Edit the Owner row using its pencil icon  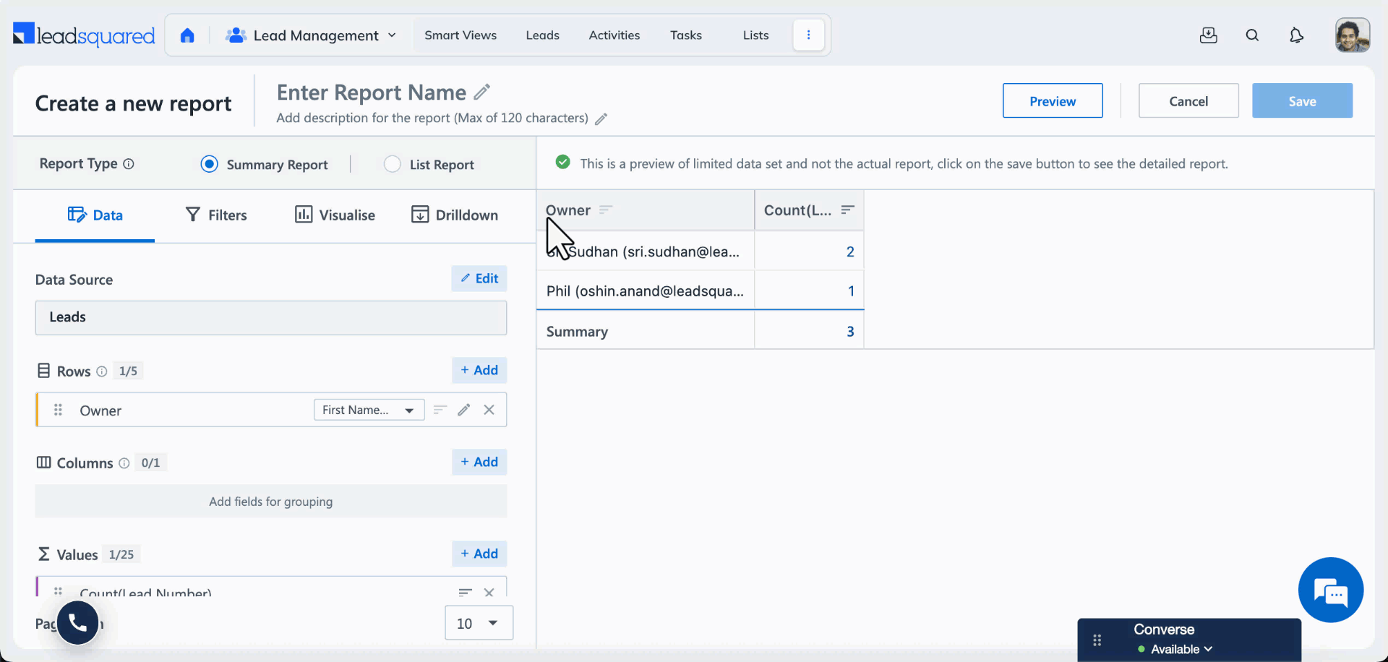(x=463, y=410)
